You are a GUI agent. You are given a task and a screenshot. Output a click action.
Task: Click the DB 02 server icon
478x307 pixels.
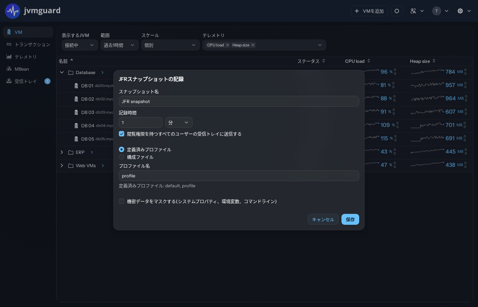tap(76, 99)
